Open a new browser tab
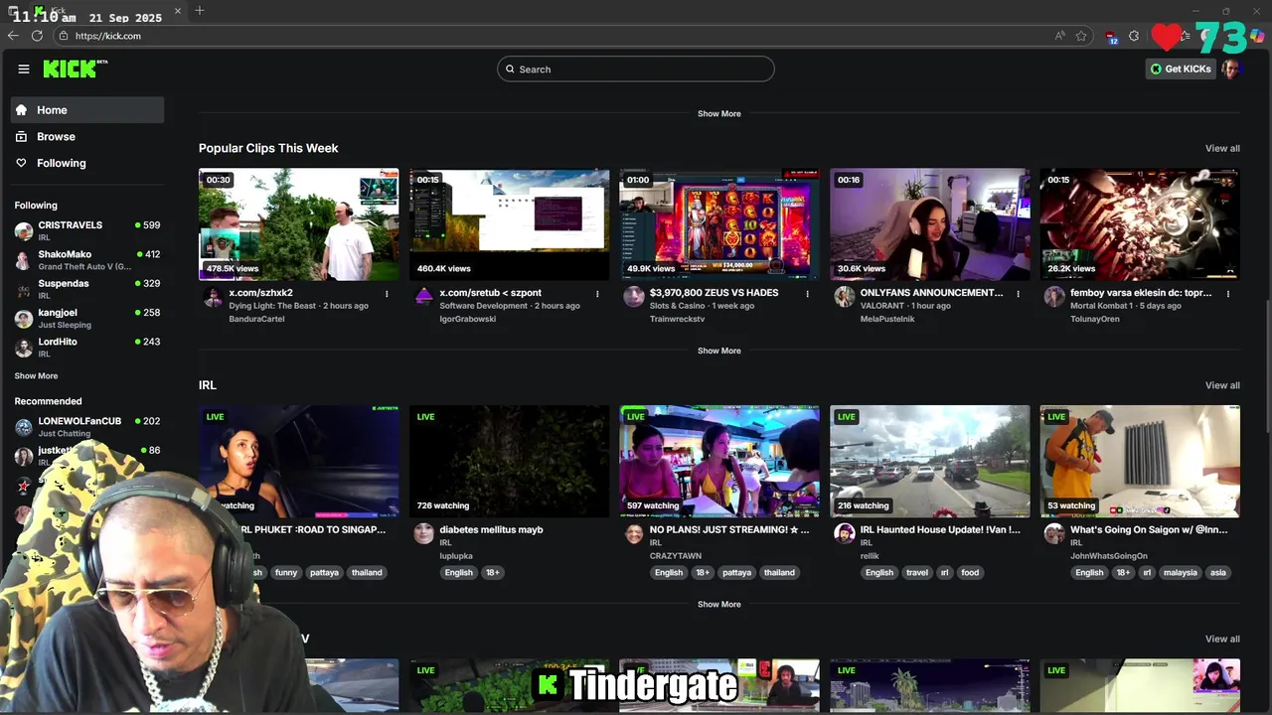The height and width of the screenshot is (715, 1272). 200,11
